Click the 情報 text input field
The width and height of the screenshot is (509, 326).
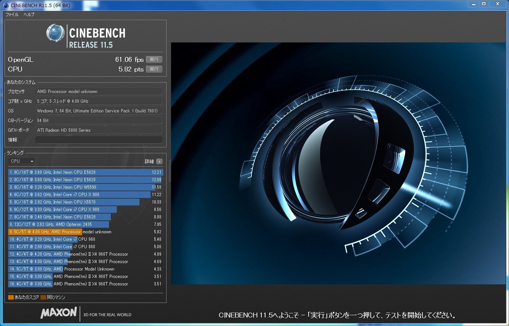[x=99, y=140]
